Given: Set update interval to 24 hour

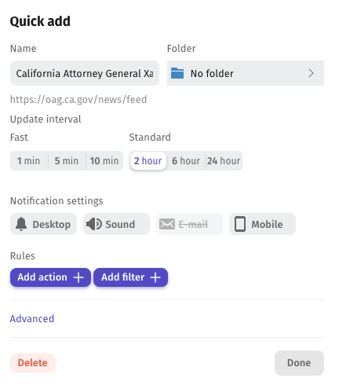Looking at the screenshot, I should 224,160.
